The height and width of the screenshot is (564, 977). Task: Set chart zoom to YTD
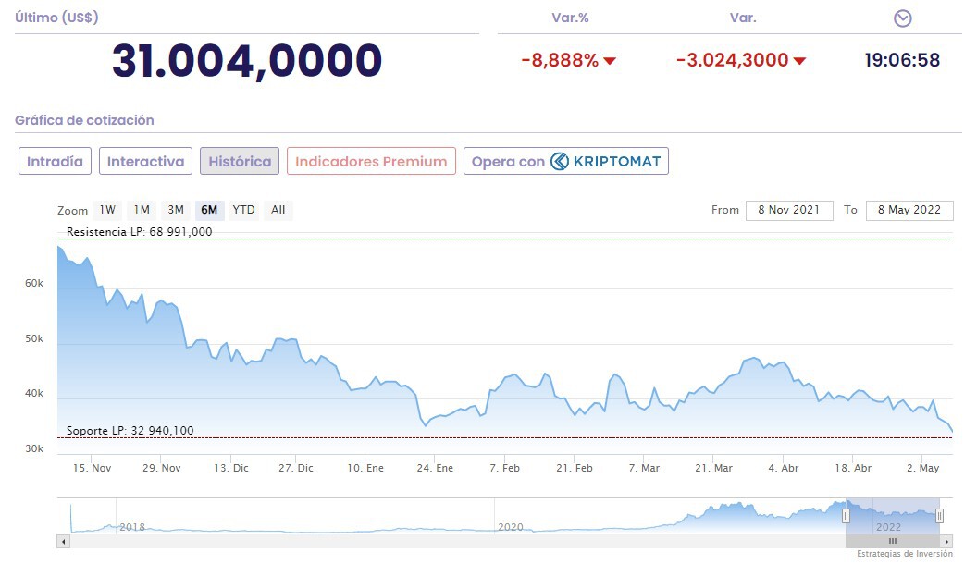243,210
